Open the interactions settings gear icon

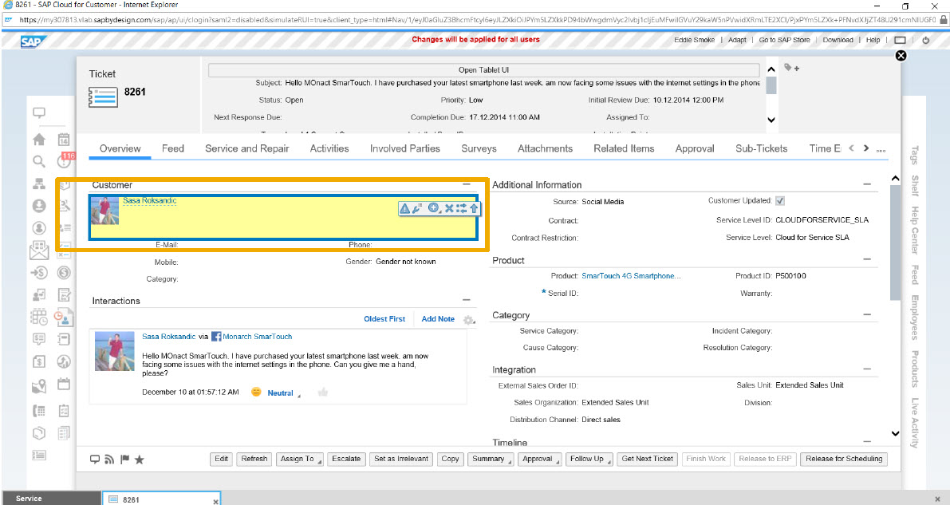(468, 319)
